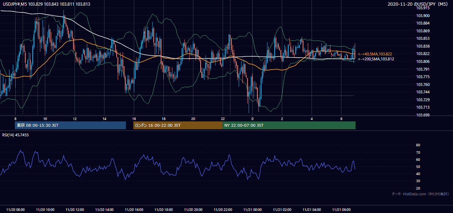Click the 11/21 06:00 date axis label
The width and height of the screenshot is (453, 213).
click(x=341, y=210)
